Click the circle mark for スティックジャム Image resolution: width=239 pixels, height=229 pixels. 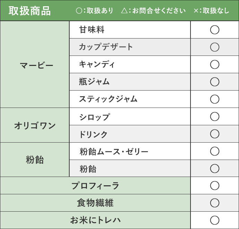[x=215, y=99]
